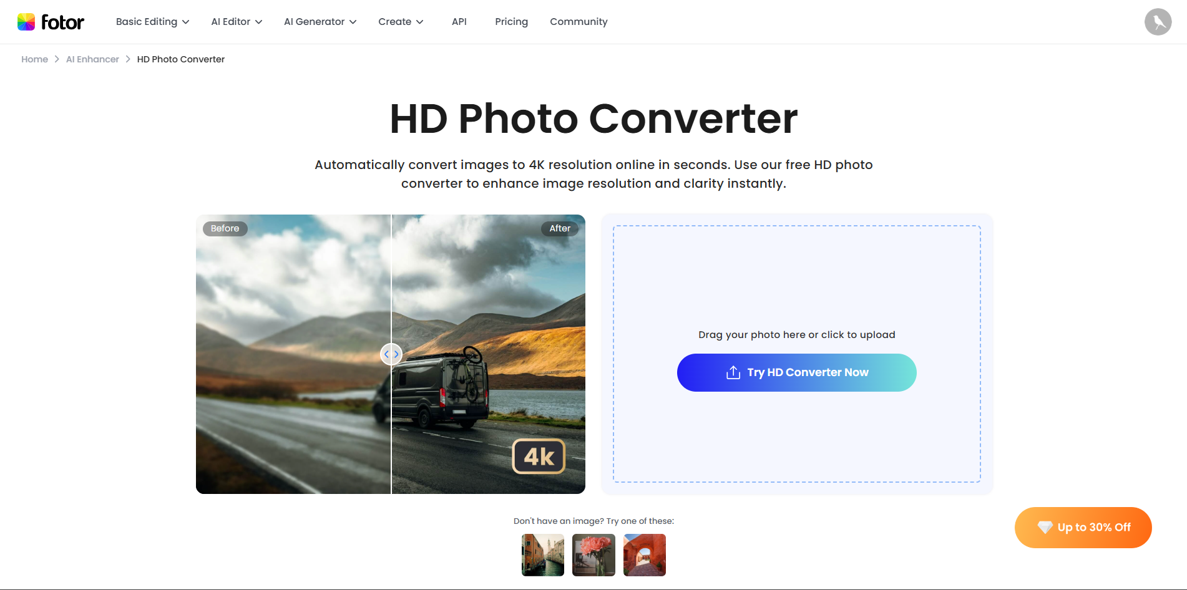The height and width of the screenshot is (590, 1187).
Task: Select the pink flower sample thumbnail
Action: coord(593,554)
